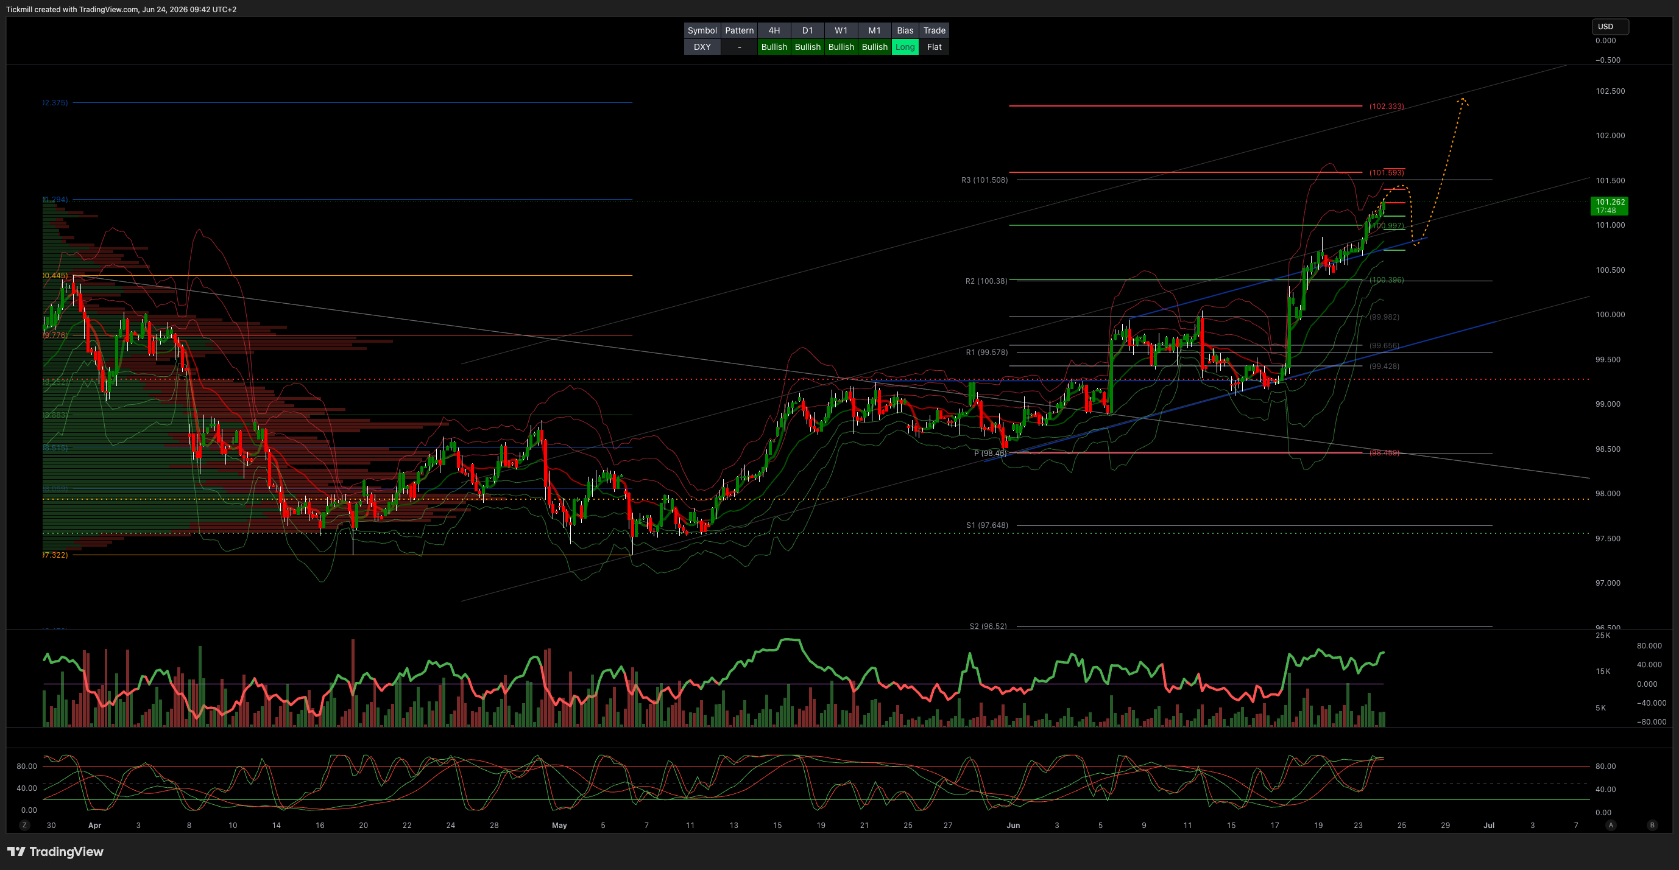Click the Bullish cell under M1
Viewport: 1679px width, 870px height.
(x=875, y=47)
